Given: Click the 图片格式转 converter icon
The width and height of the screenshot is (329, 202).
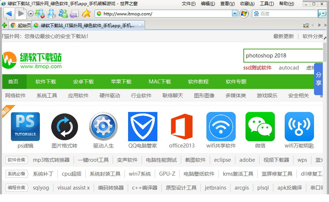Looking at the screenshot, I should pyautogui.click(x=64, y=127).
